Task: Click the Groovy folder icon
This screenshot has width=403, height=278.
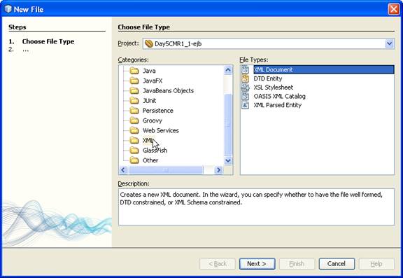Action: (x=134, y=120)
